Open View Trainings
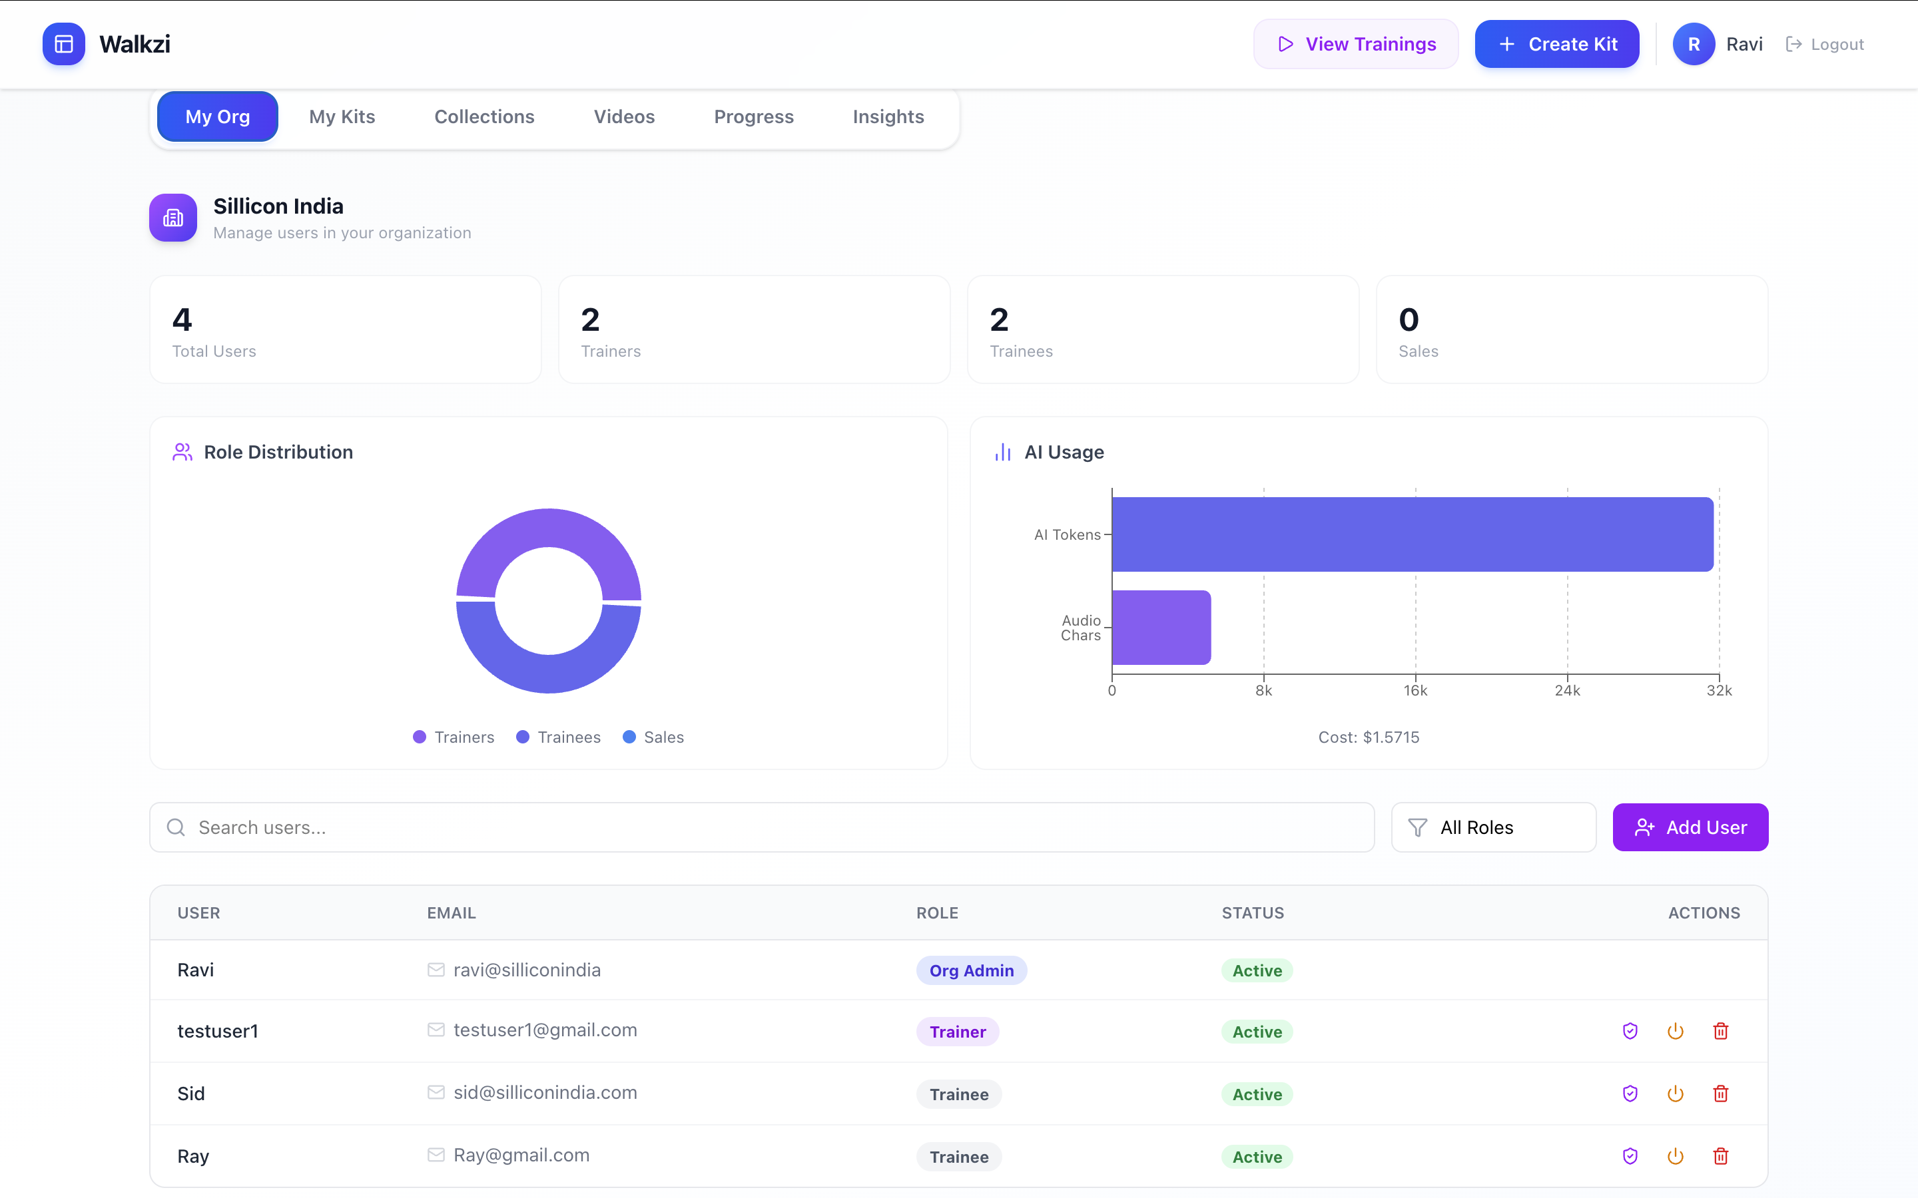This screenshot has width=1918, height=1198. pos(1355,43)
